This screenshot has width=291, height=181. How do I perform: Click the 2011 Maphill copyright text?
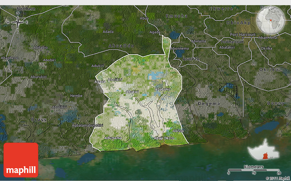click(277, 178)
